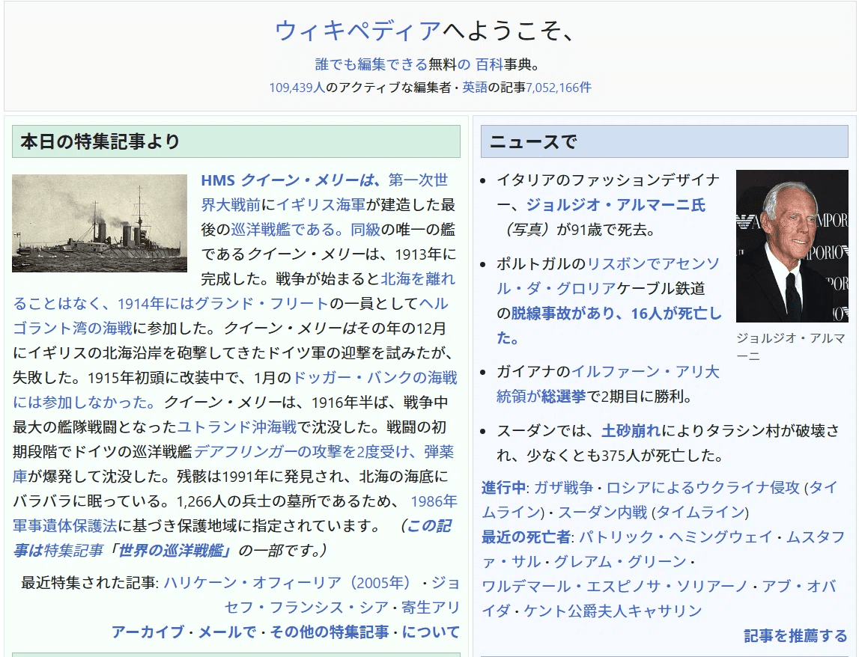The width and height of the screenshot is (859, 657).
Task: Click the ジョルジオ・アルマーニ氏 news link
Action: coord(616,205)
